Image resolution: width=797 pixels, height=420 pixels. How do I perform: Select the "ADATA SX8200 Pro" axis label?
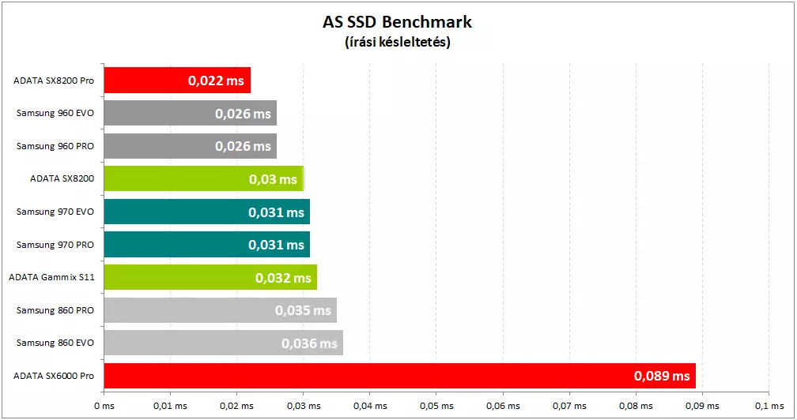[54, 81]
